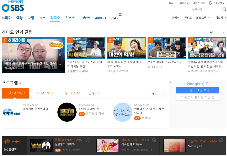This screenshot has height=156, width=227.
Task: Click the 조정식의 펀펀투데이 round logo
Action: coord(11,112)
